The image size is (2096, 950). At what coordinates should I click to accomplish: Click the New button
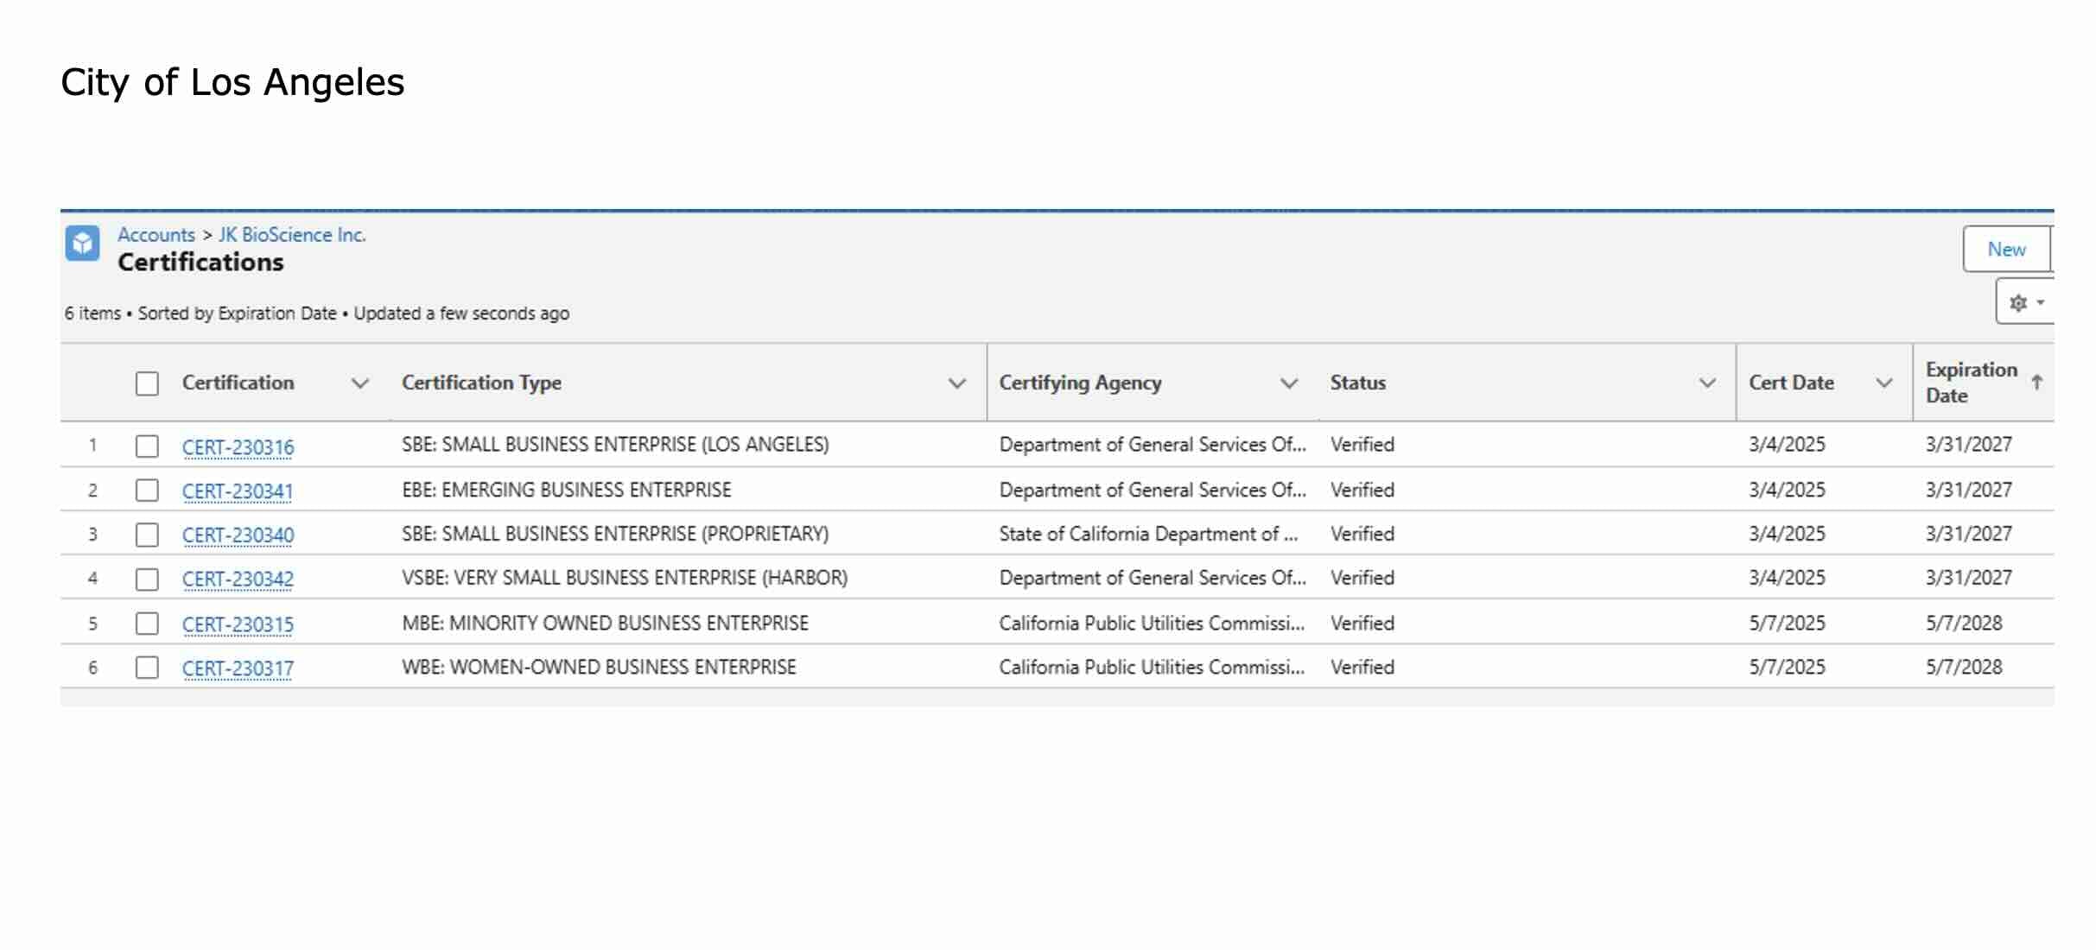point(2005,250)
